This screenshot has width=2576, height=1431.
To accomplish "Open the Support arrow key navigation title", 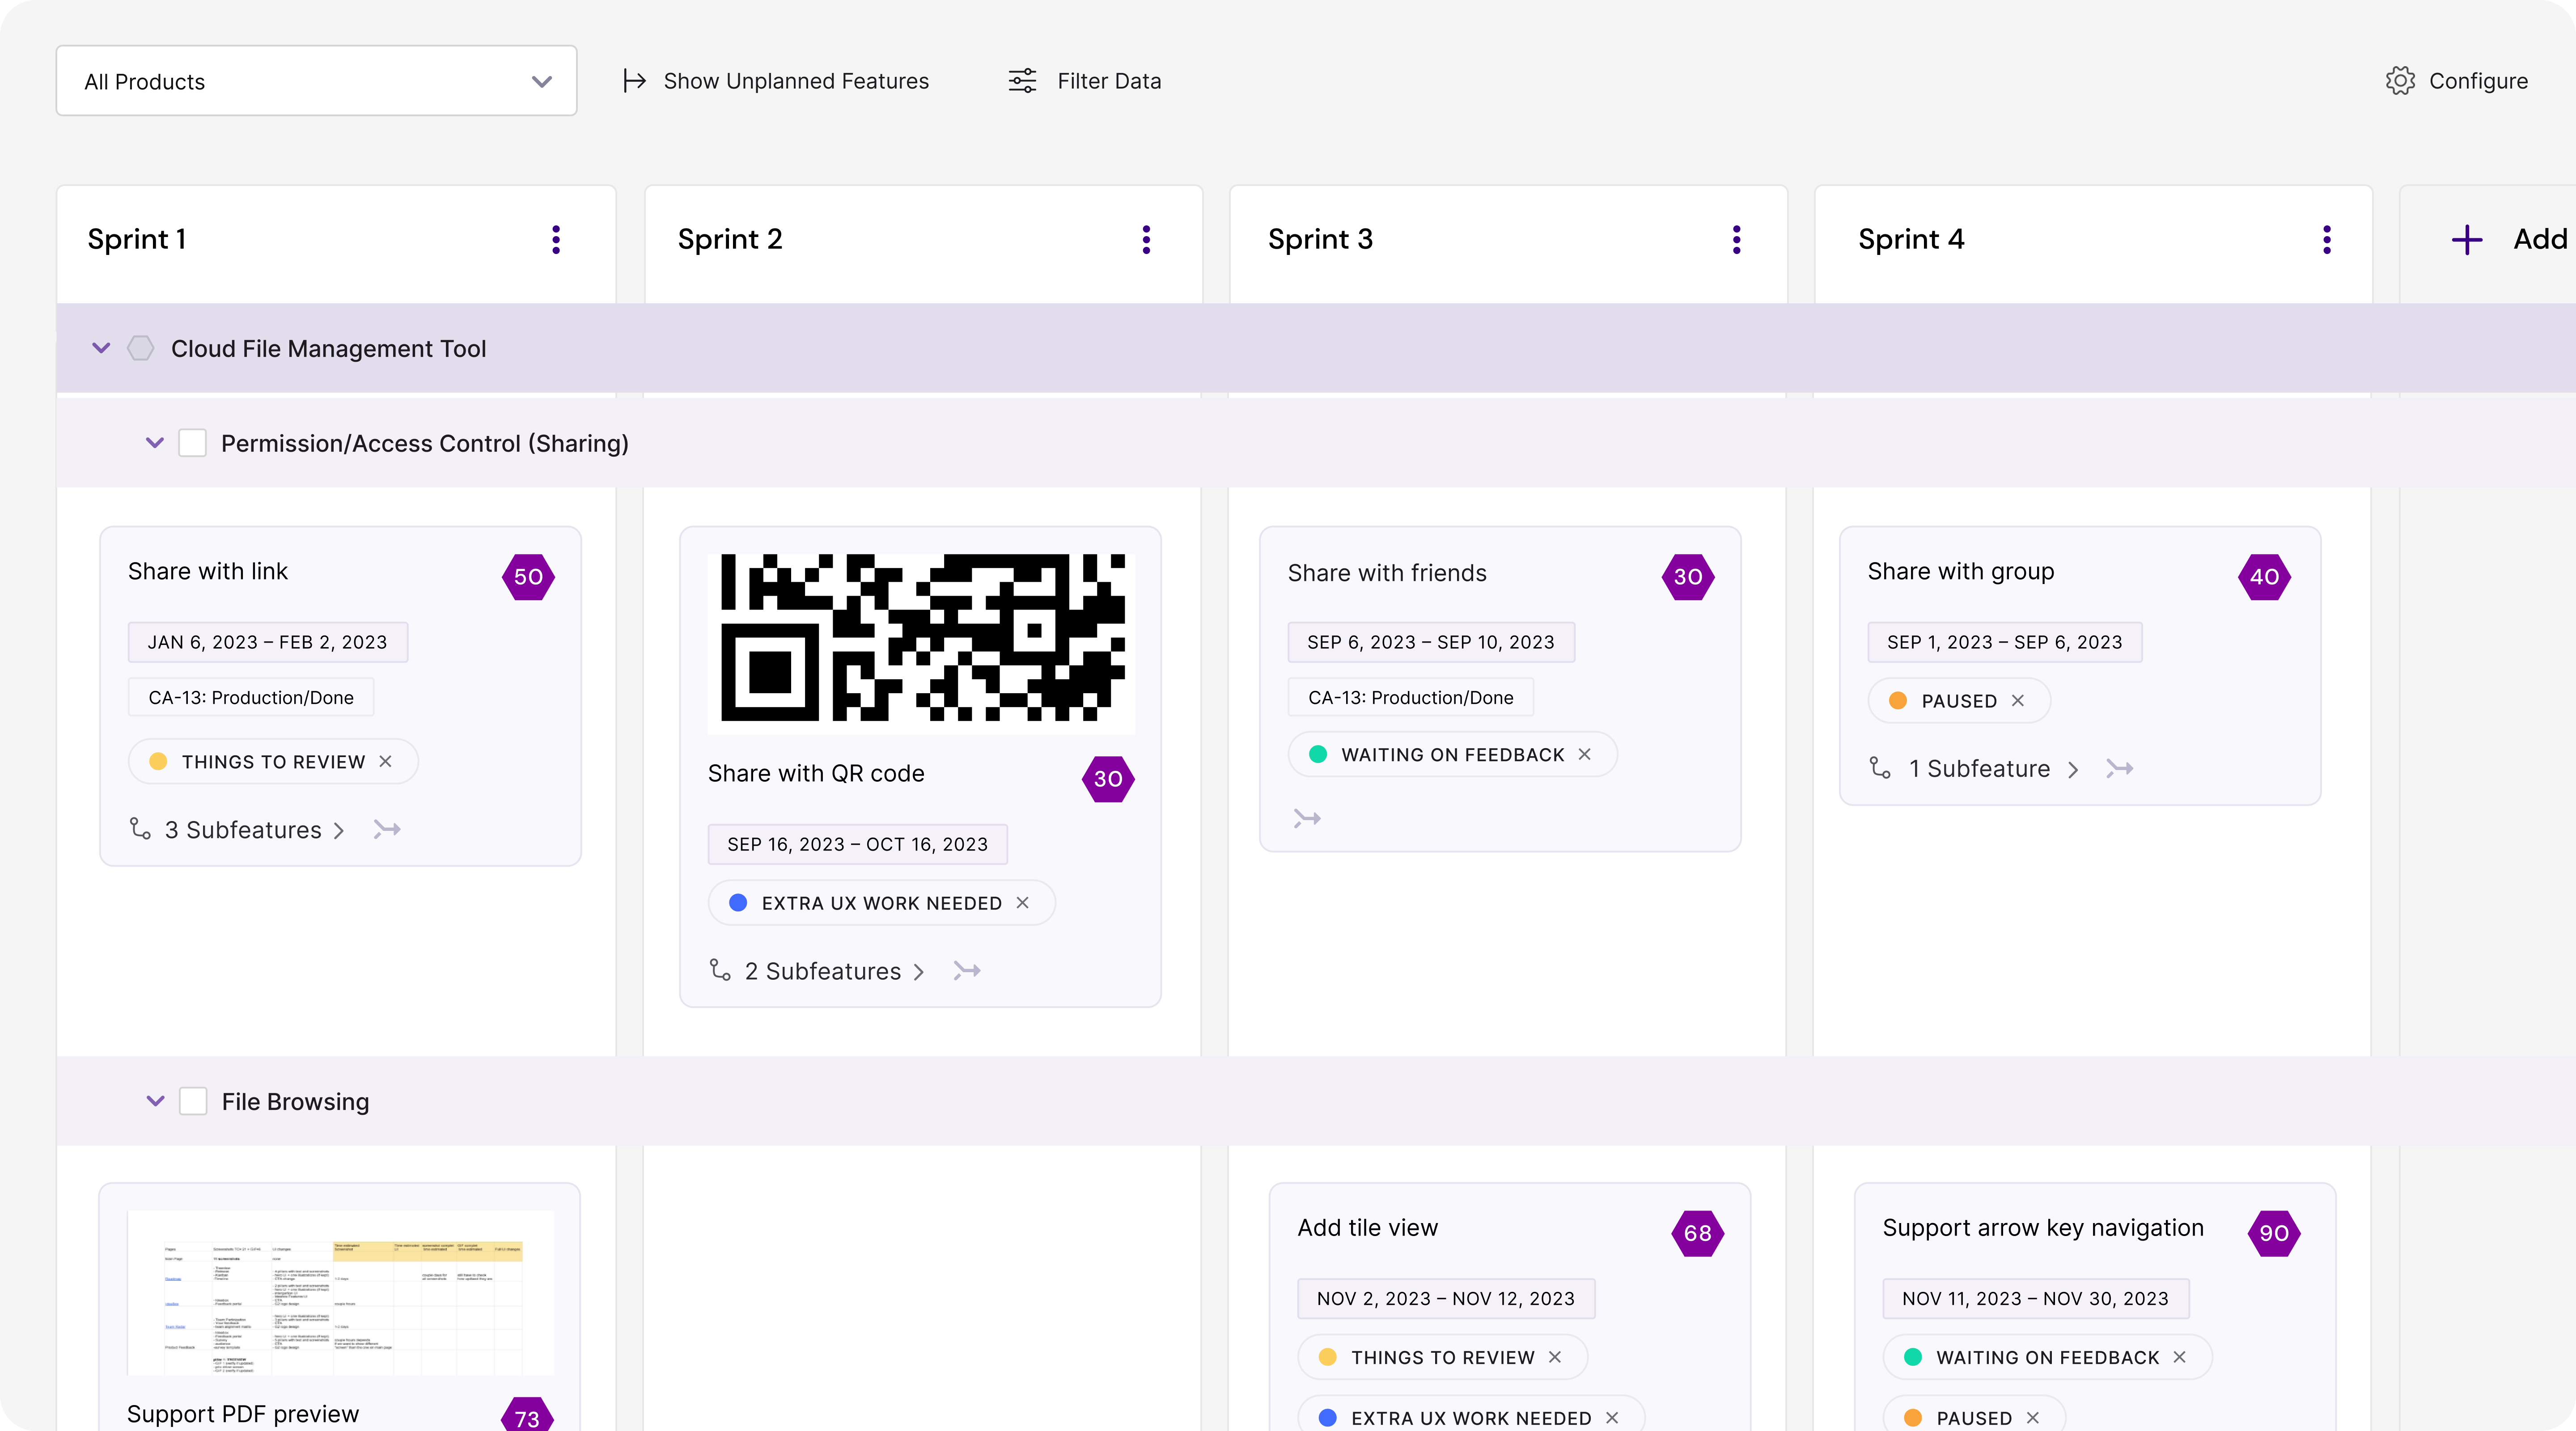I will coord(2043,1228).
